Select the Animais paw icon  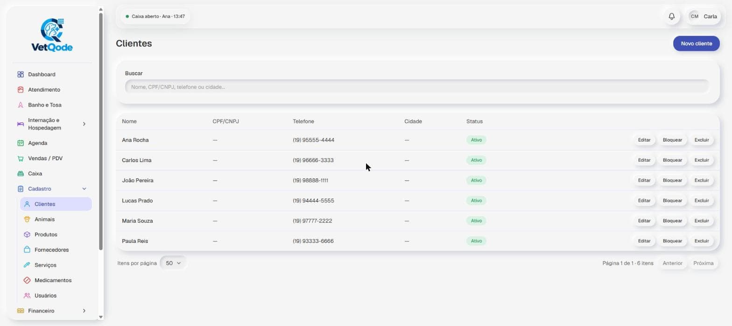click(27, 219)
